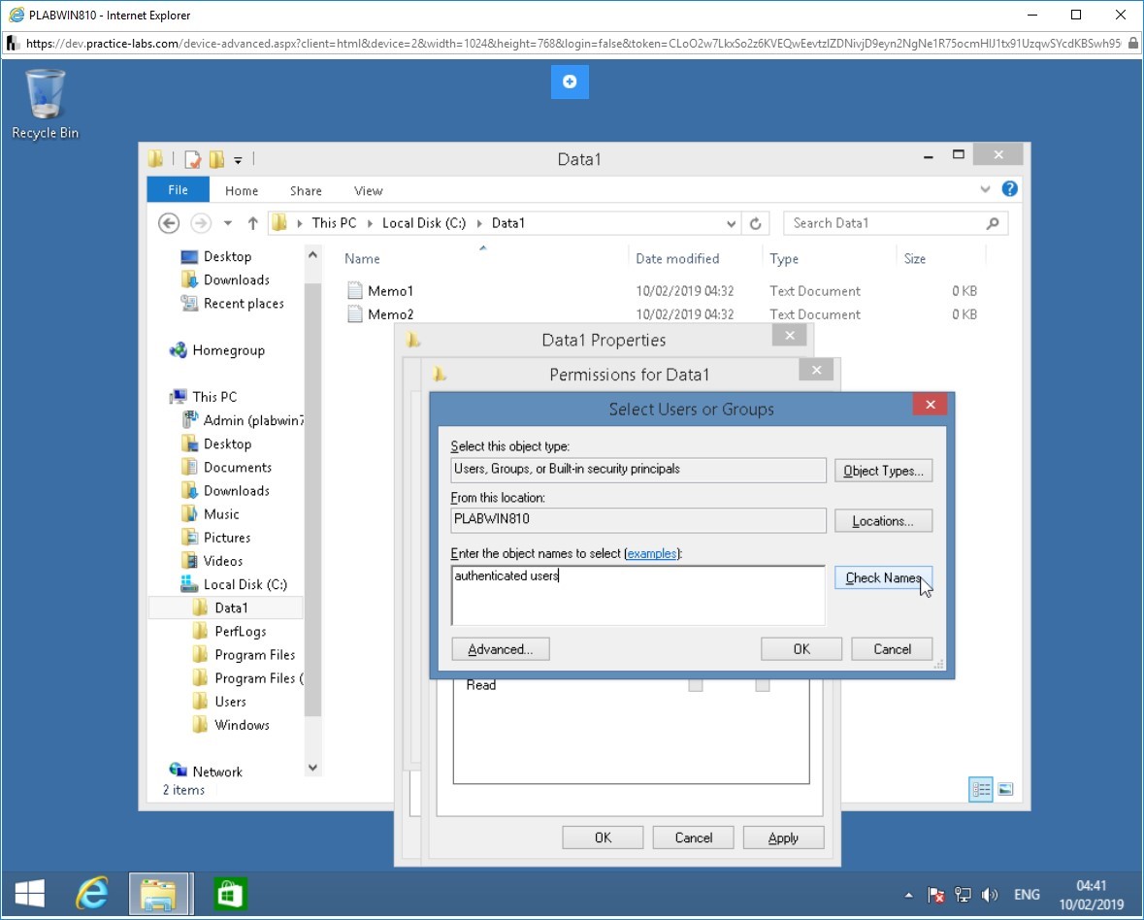The width and height of the screenshot is (1144, 920).
Task: Click the network tray icon
Action: (964, 895)
